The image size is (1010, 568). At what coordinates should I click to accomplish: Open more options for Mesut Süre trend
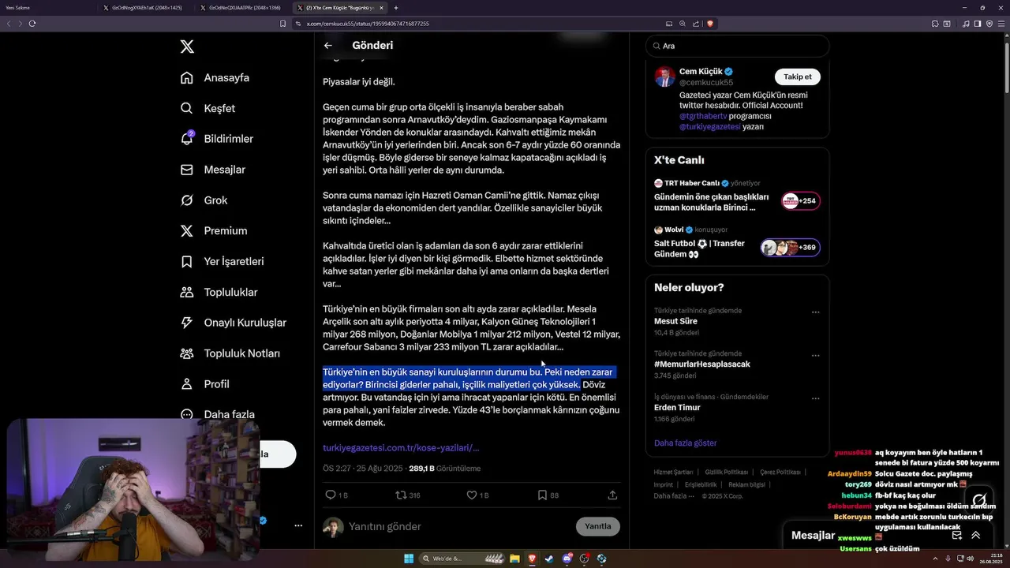pos(816,312)
